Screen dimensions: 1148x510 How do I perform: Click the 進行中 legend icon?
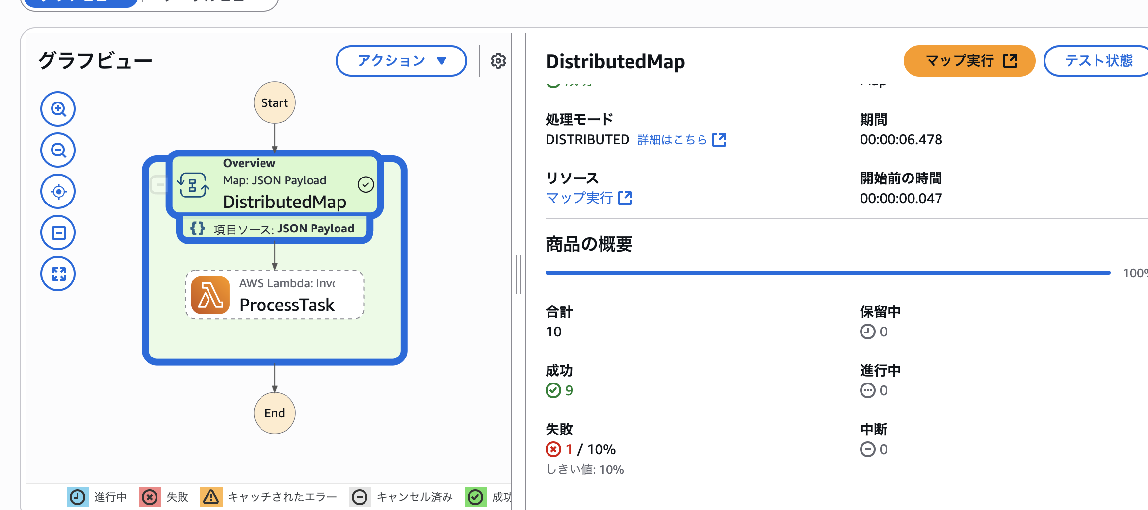click(78, 497)
